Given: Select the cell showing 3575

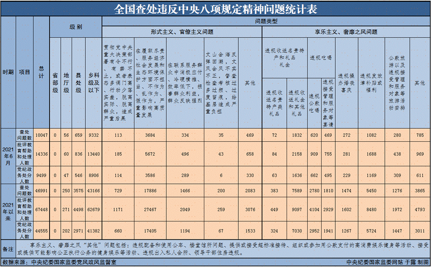Looking at the screenshot, I should point(78,191).
